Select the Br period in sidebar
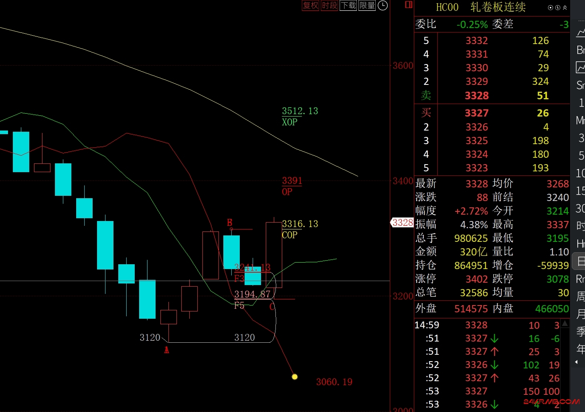Image resolution: width=585 pixels, height=412 pixels. [x=581, y=50]
